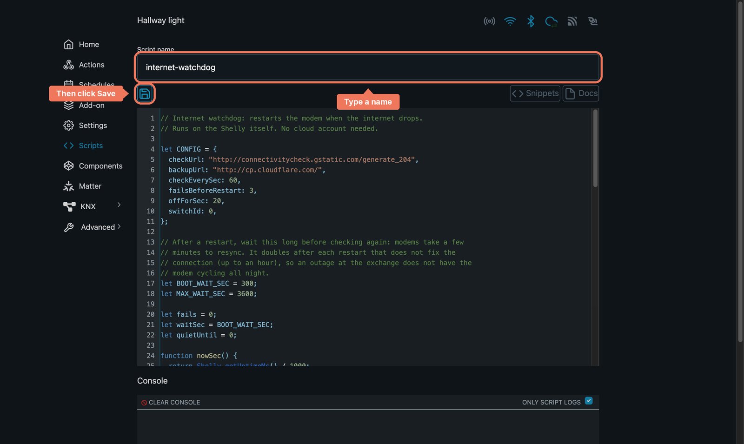Screen dimensions: 744x444
Task: Click code line 'failsBeforeRestart: 3,'
Action: tap(213, 191)
